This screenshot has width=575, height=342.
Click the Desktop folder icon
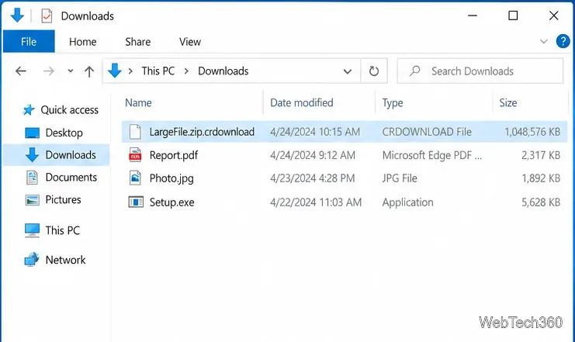coord(32,133)
